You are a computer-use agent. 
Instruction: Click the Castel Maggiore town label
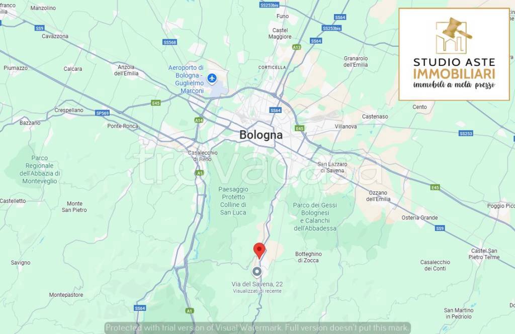coord(280,34)
